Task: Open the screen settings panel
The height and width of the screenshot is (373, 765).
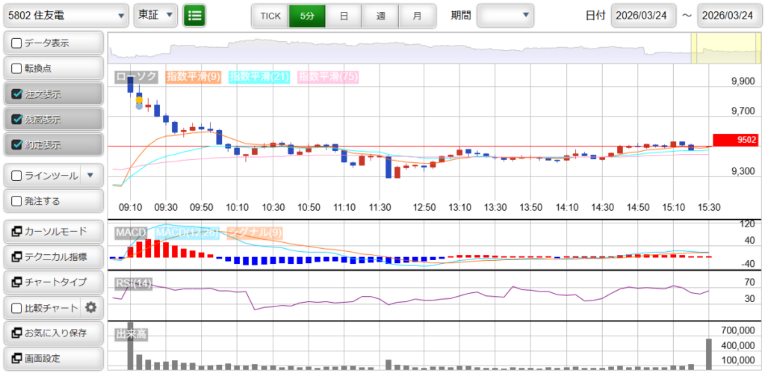Action: pyautogui.click(x=52, y=358)
